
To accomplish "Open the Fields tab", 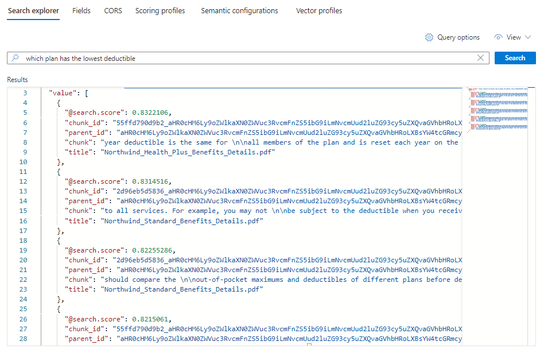I will [81, 11].
